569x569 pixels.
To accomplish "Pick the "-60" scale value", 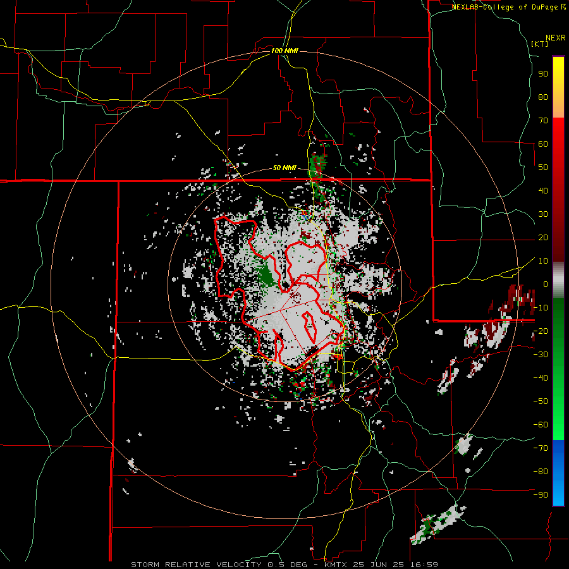I will point(541,425).
